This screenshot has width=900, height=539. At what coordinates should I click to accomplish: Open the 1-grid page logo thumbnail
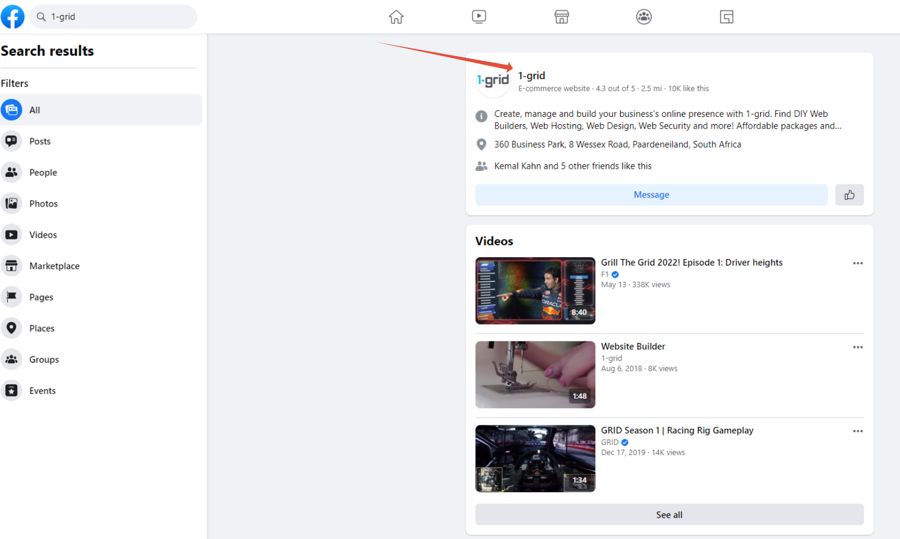tap(493, 81)
